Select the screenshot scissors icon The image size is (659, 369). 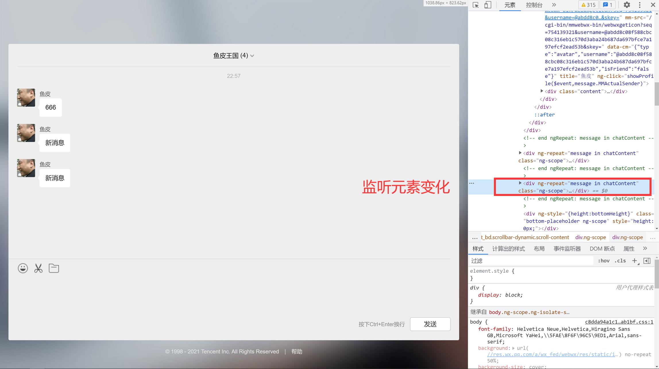point(38,268)
